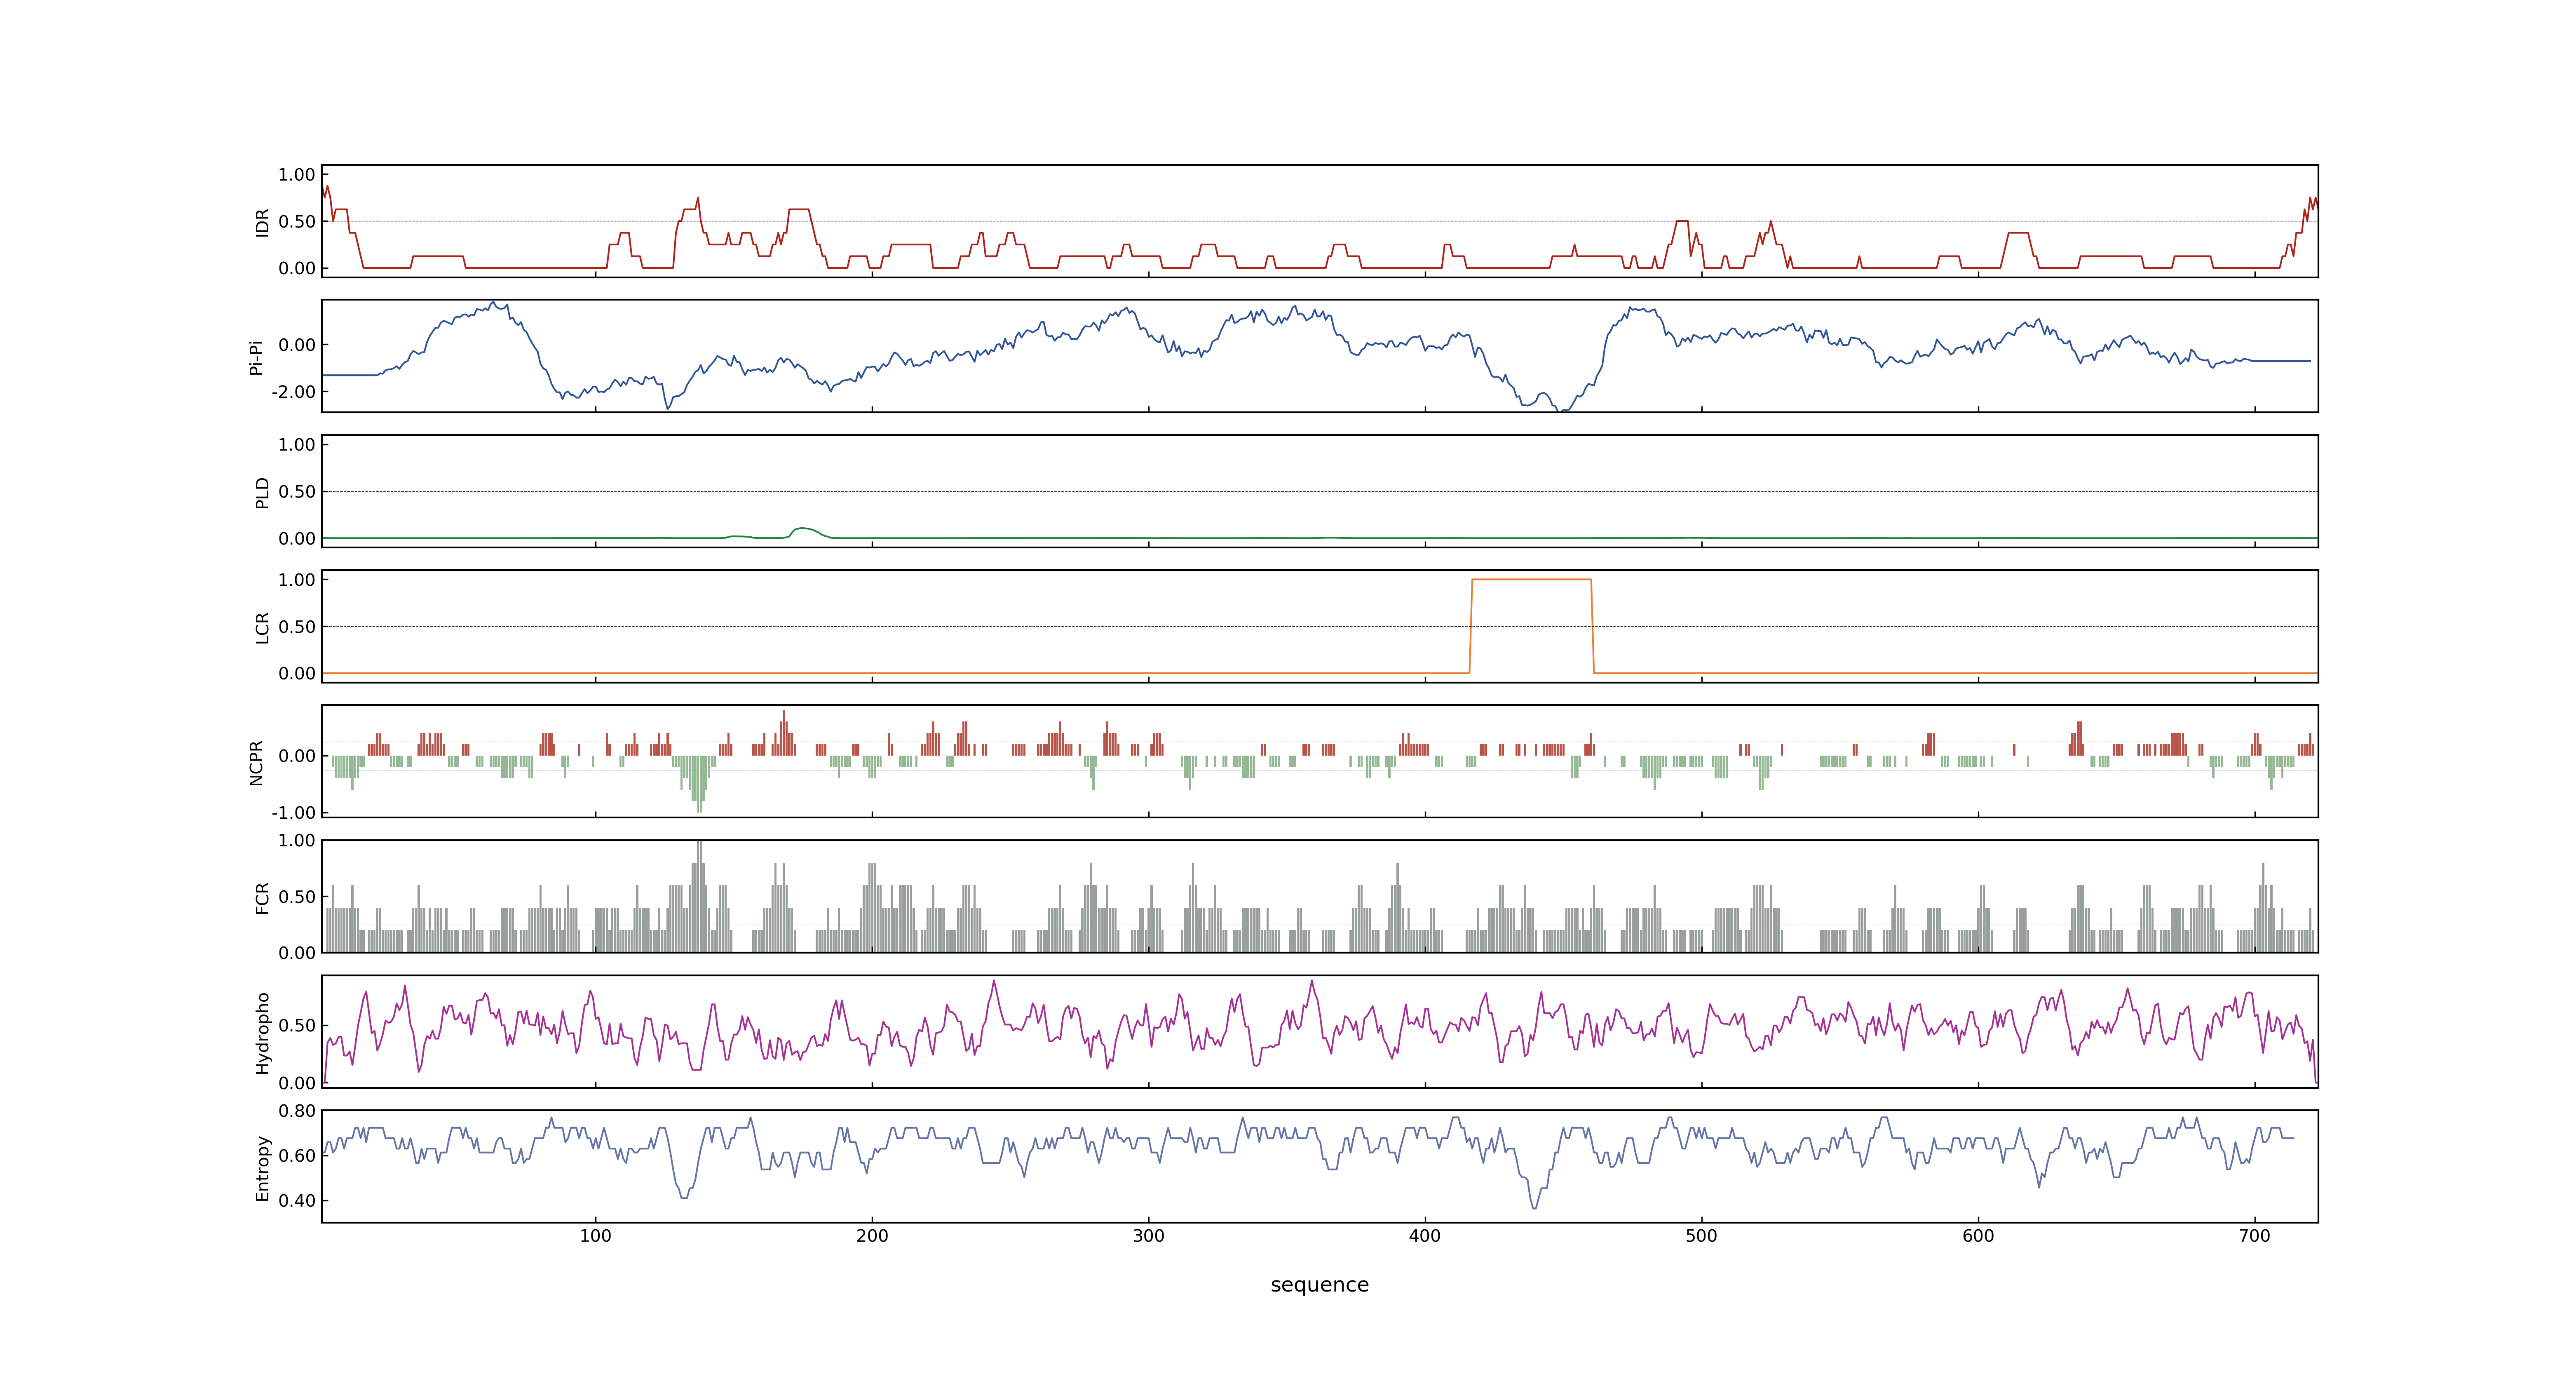Click the FCR y-axis label
The width and height of the screenshot is (2576, 1374).
click(x=263, y=897)
